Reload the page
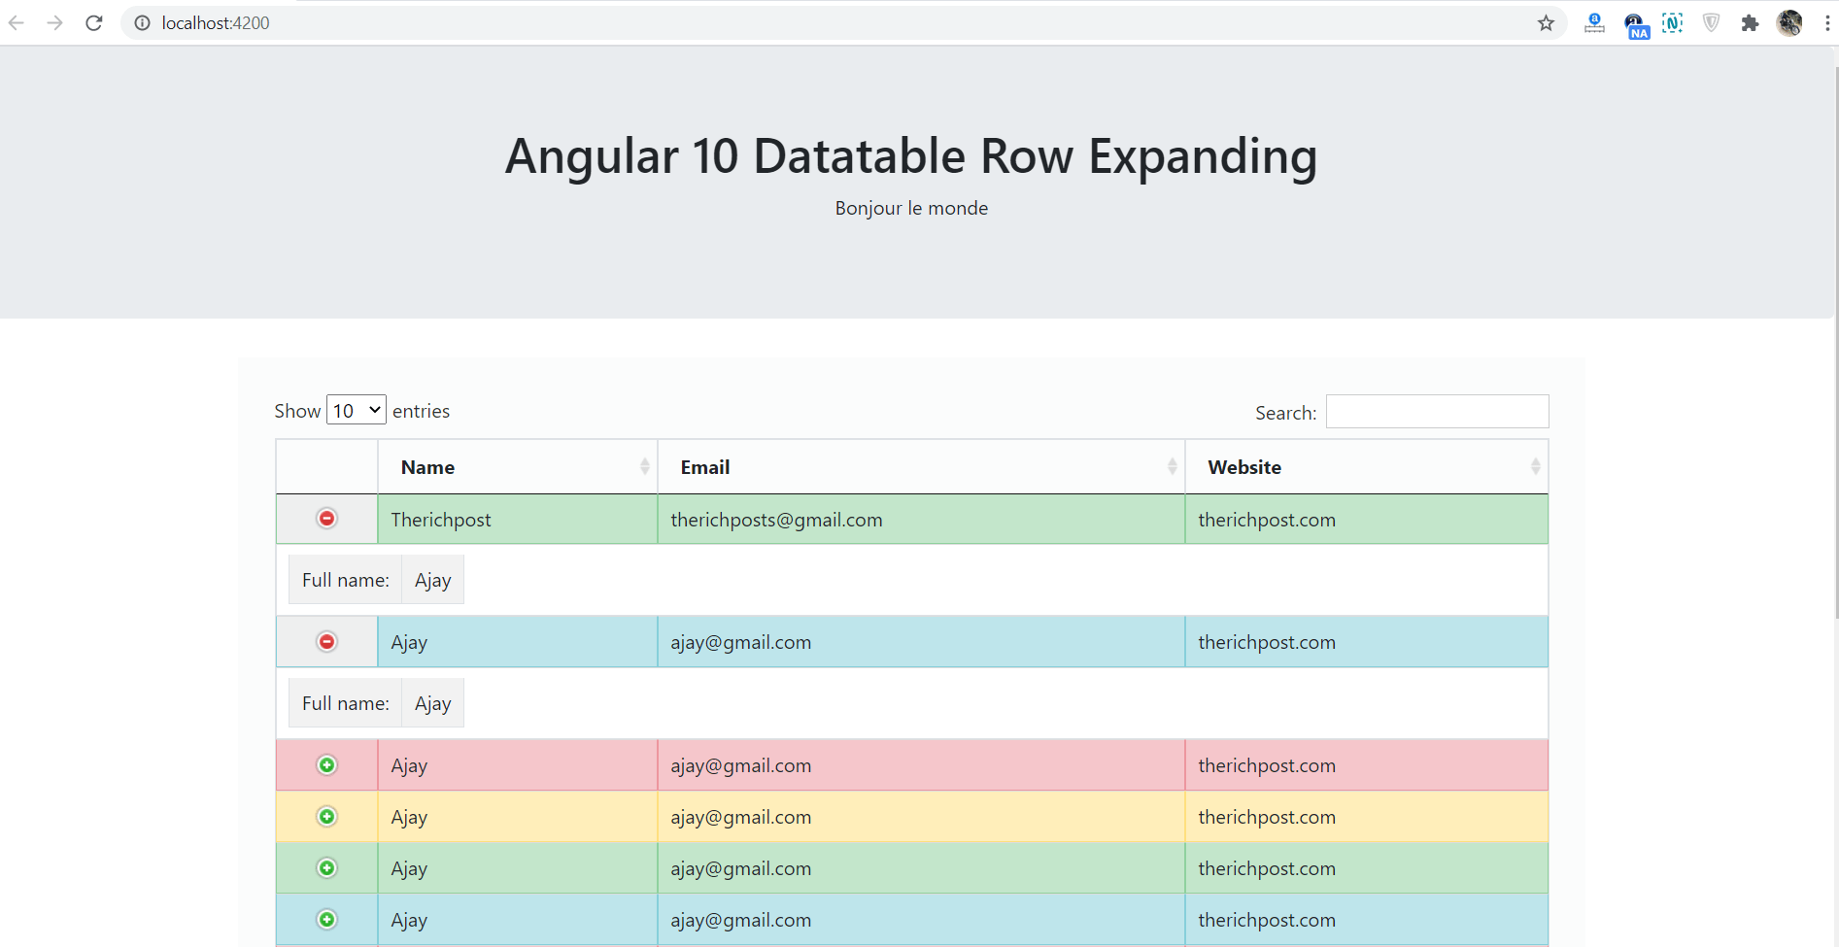 [x=94, y=23]
